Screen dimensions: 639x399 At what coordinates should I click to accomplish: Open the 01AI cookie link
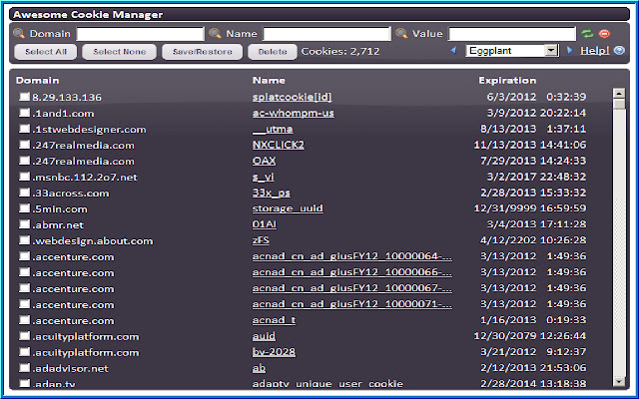click(x=264, y=224)
